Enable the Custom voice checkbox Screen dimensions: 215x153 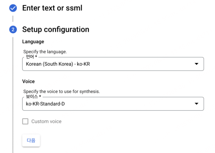pyautogui.click(x=25, y=121)
